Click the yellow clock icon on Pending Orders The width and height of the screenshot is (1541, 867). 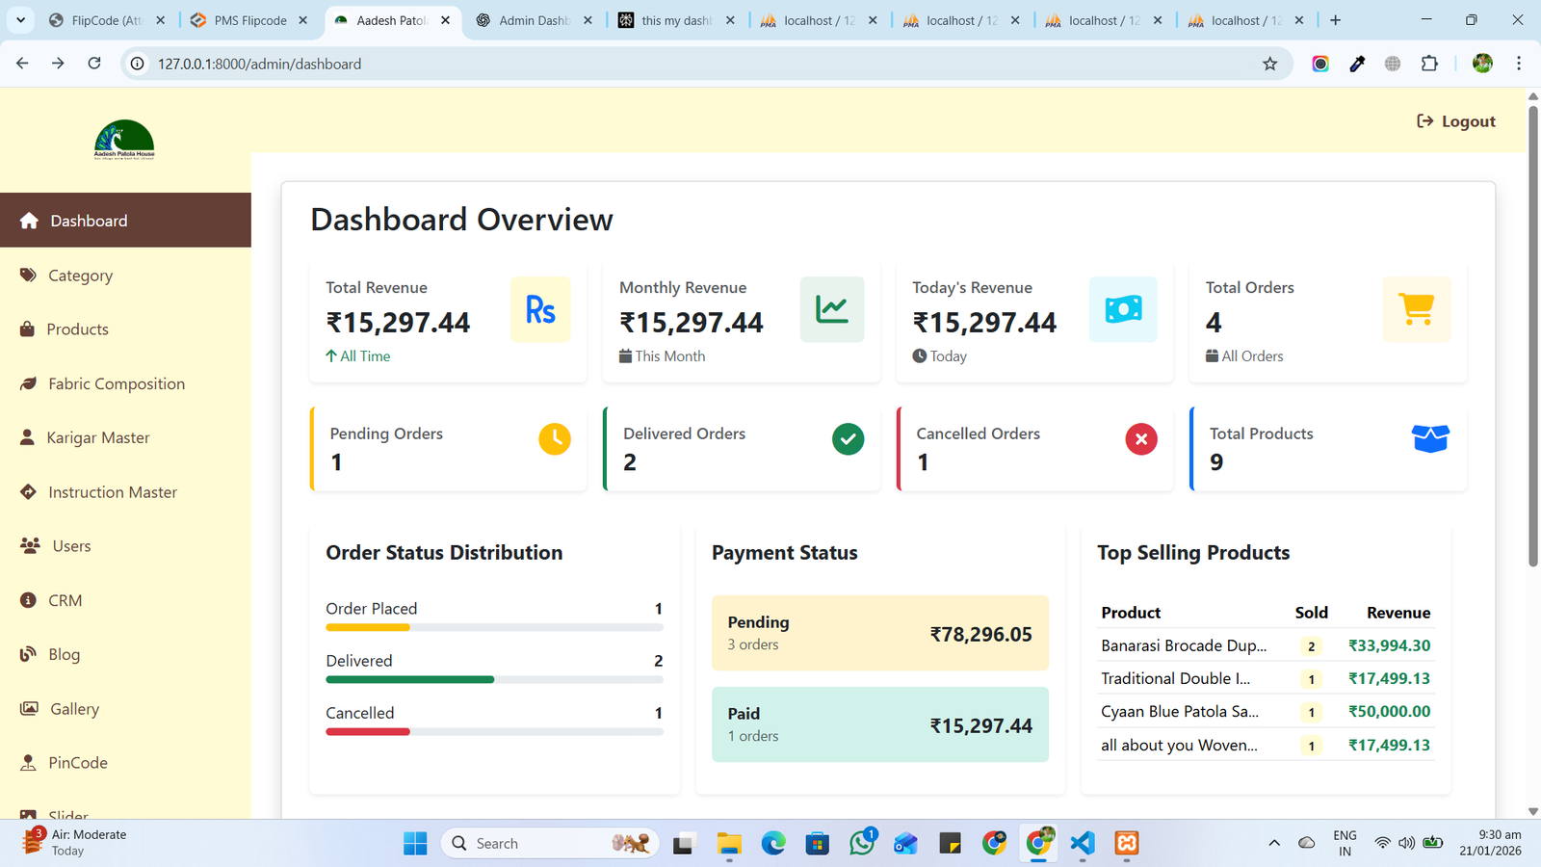click(555, 439)
